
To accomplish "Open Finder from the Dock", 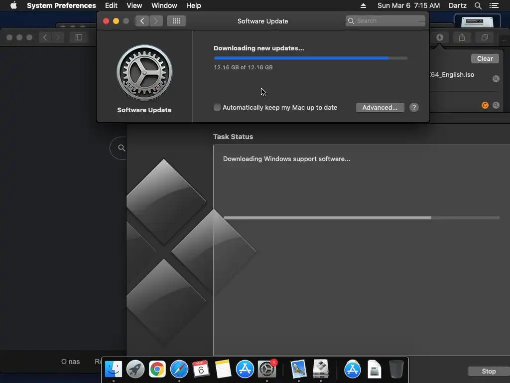I will (x=113, y=370).
